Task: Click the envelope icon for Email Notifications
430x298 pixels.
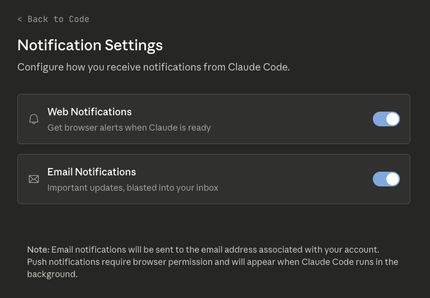Action: tap(34, 179)
